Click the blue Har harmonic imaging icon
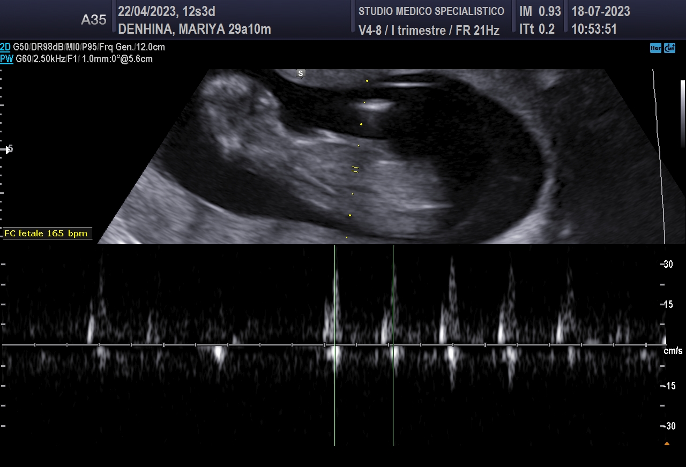 coord(655,48)
